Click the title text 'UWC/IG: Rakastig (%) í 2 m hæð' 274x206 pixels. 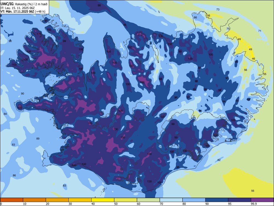click(x=24, y=4)
